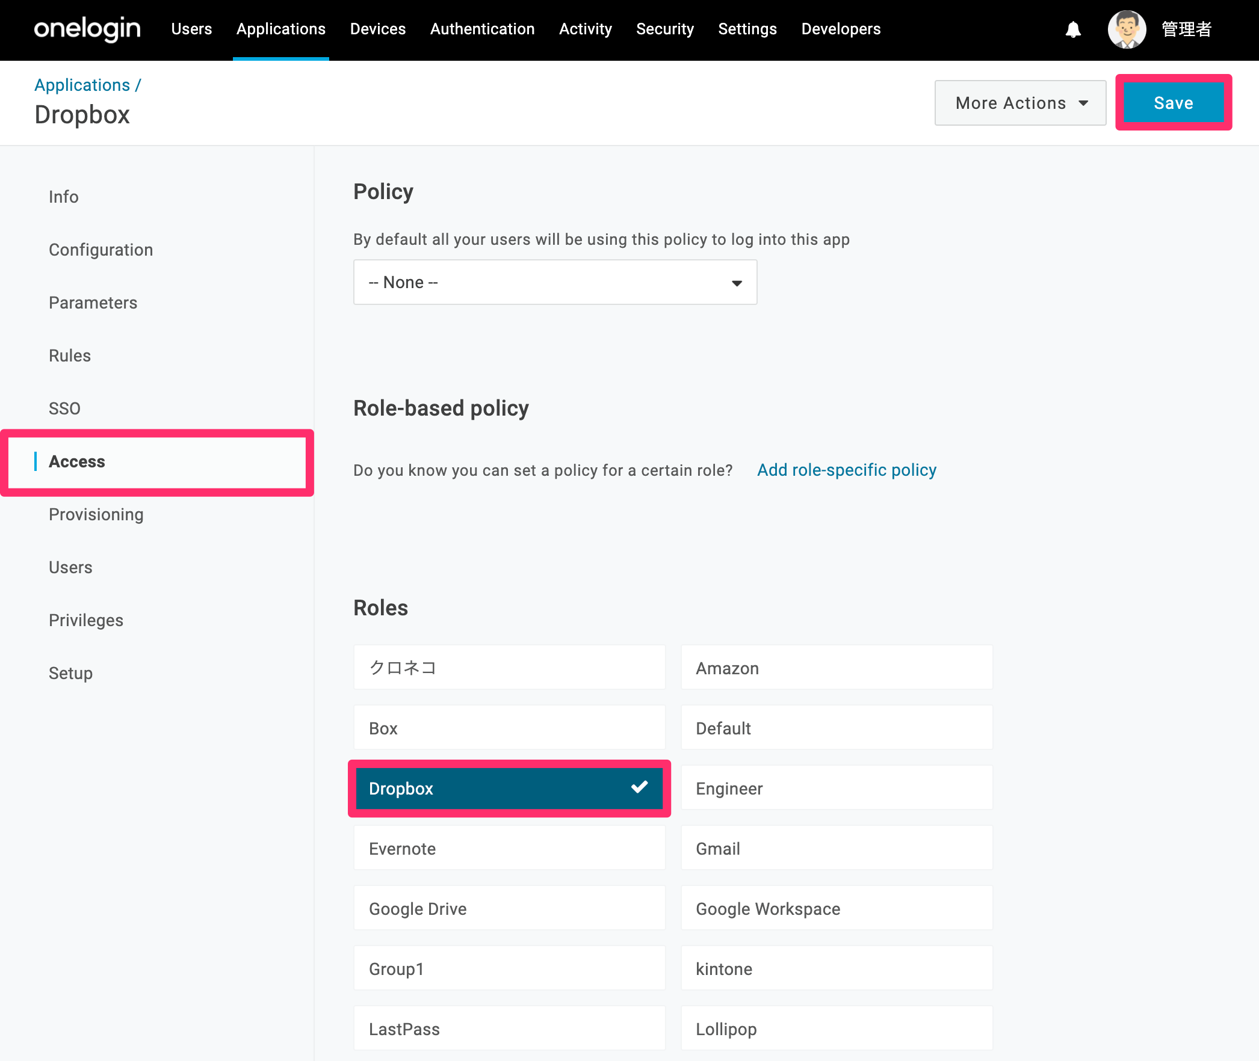1259x1061 pixels.
Task: Open the policy None dropdown
Action: click(x=555, y=282)
